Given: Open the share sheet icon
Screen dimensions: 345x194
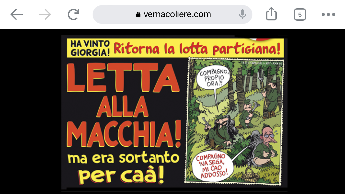Looking at the screenshot, I should click(x=271, y=14).
